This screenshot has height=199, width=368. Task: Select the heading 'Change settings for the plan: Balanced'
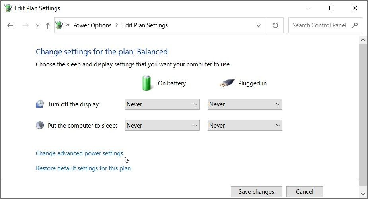coord(101,52)
